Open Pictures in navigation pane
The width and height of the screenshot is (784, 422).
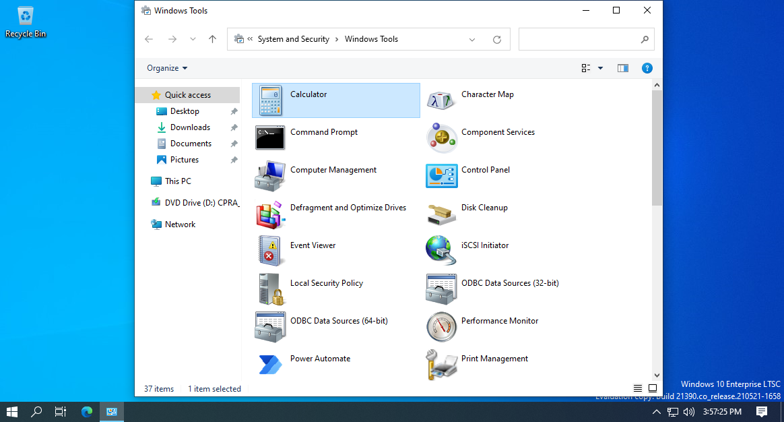click(184, 160)
